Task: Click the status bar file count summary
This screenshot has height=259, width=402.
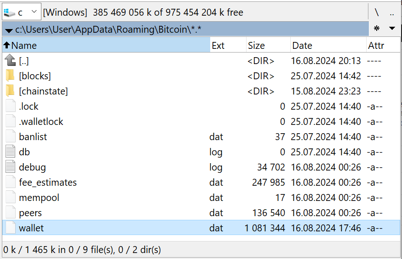Action: coord(82,249)
